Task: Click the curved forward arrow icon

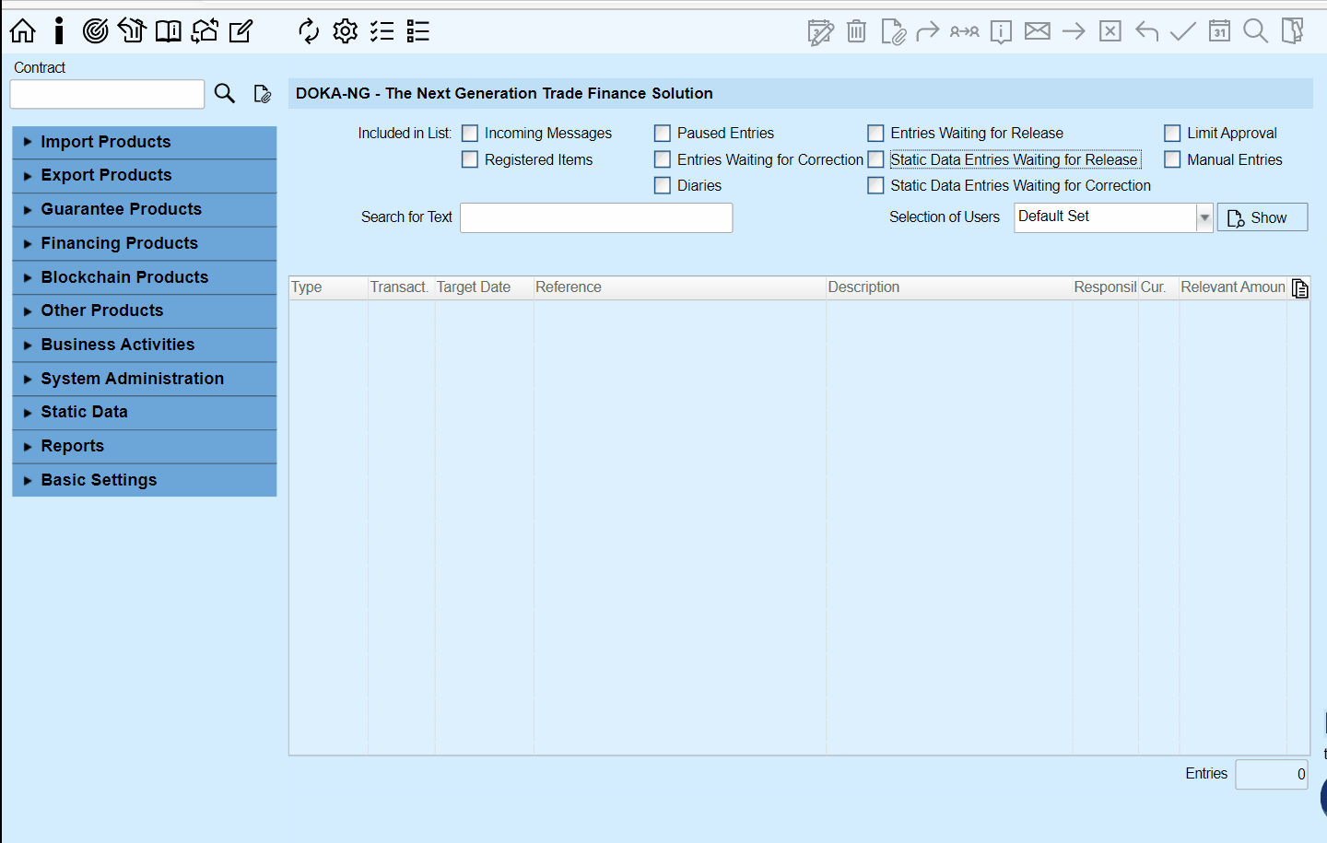Action: click(x=928, y=31)
